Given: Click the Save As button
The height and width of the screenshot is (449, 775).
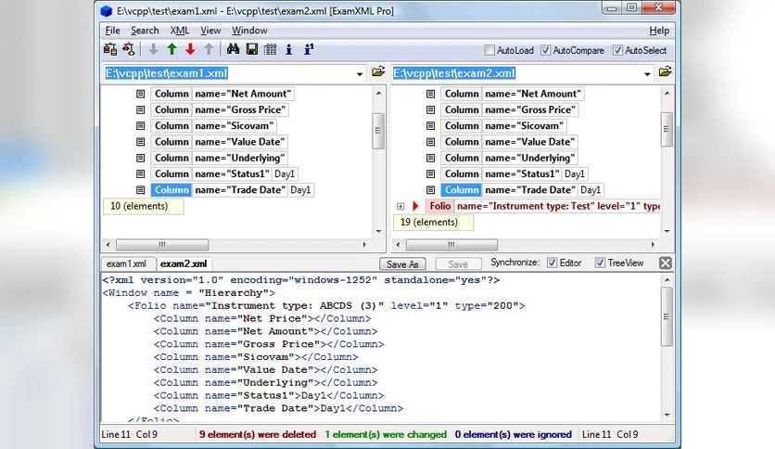Looking at the screenshot, I should click(402, 264).
